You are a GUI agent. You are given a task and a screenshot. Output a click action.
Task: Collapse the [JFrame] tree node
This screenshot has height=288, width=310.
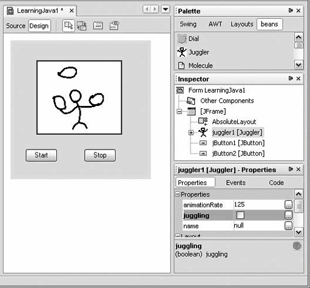[179, 111]
